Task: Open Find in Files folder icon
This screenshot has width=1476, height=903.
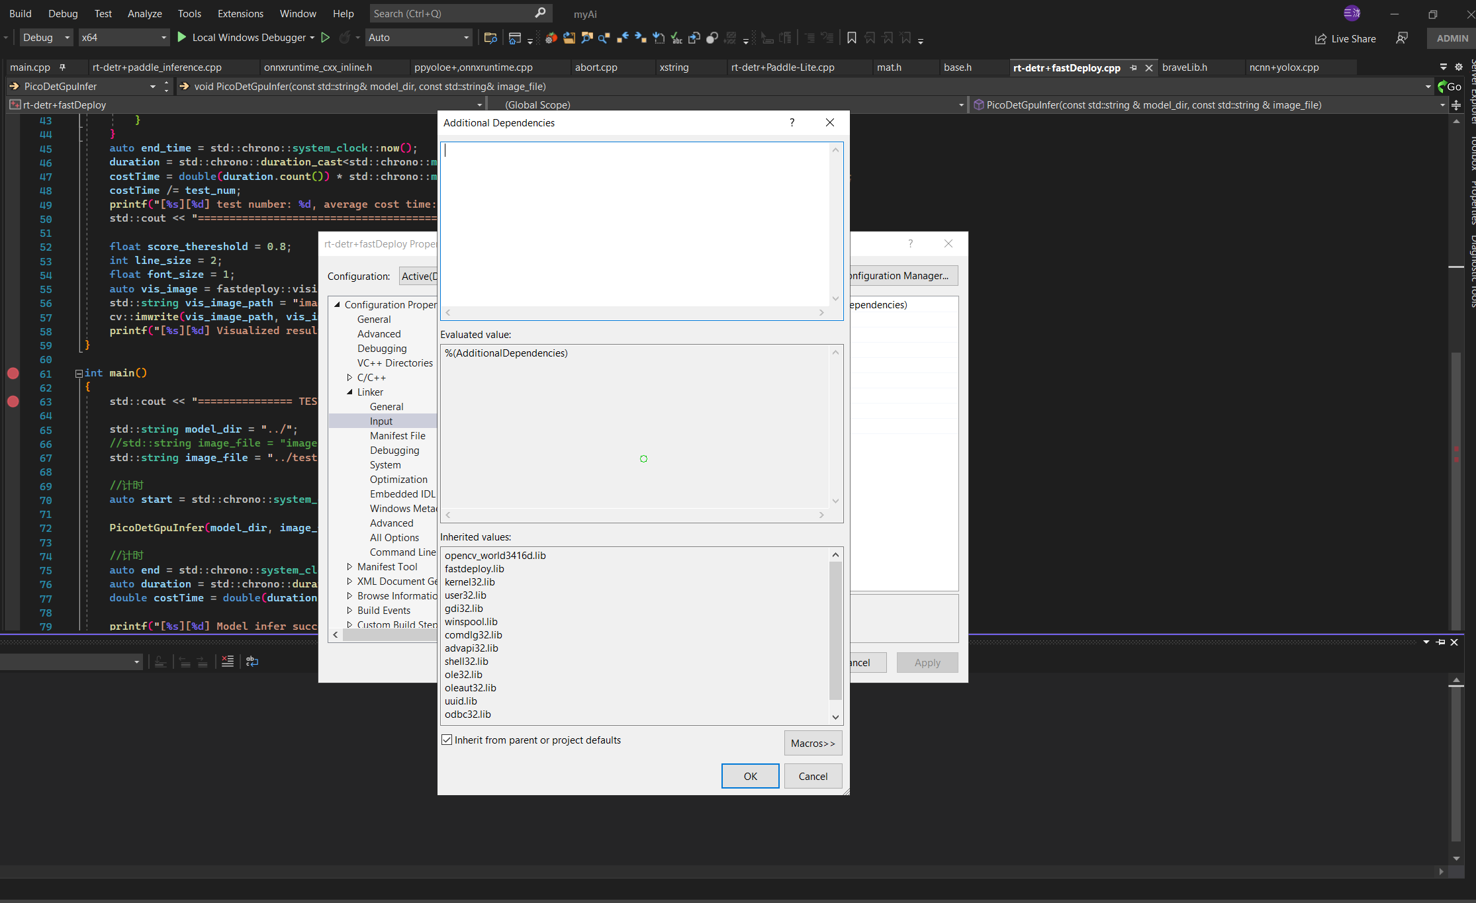Action: click(x=490, y=38)
